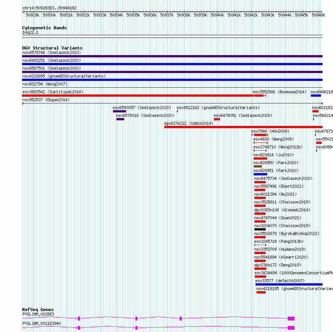The height and width of the screenshot is (332, 333).
Task: Select esv33577 (deSmith2007) label
Action: 280,281
